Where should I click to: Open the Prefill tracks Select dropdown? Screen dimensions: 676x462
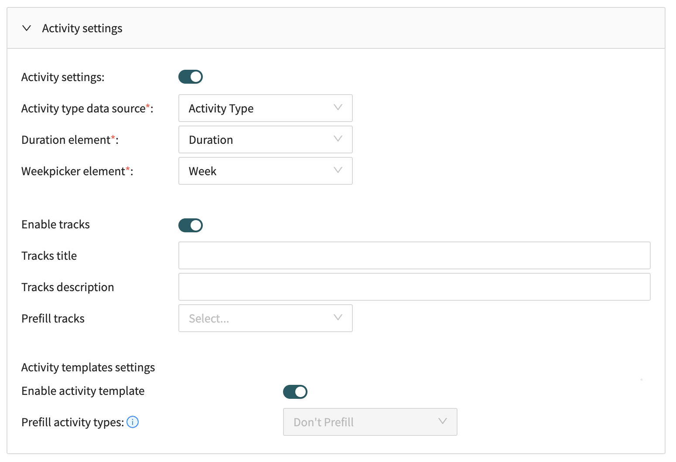pyautogui.click(x=265, y=318)
